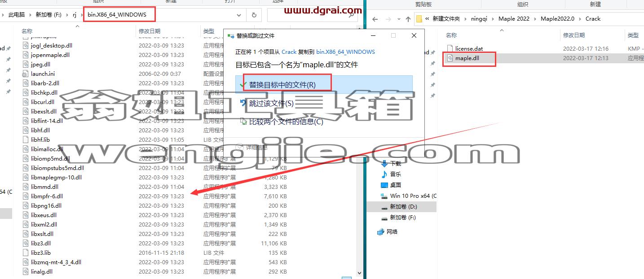The height and width of the screenshot is (279, 644).
Task: Select linalg.dll file
Action: pyautogui.click(x=42, y=271)
